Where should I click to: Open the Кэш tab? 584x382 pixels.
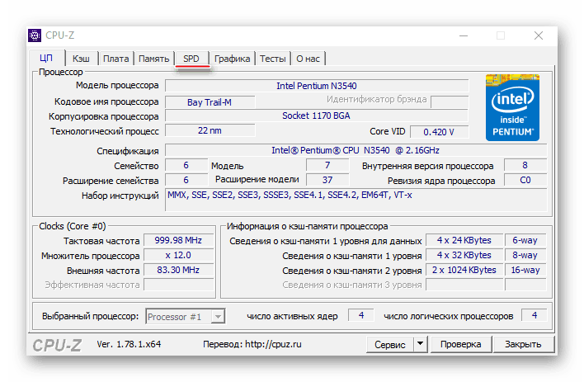81,59
